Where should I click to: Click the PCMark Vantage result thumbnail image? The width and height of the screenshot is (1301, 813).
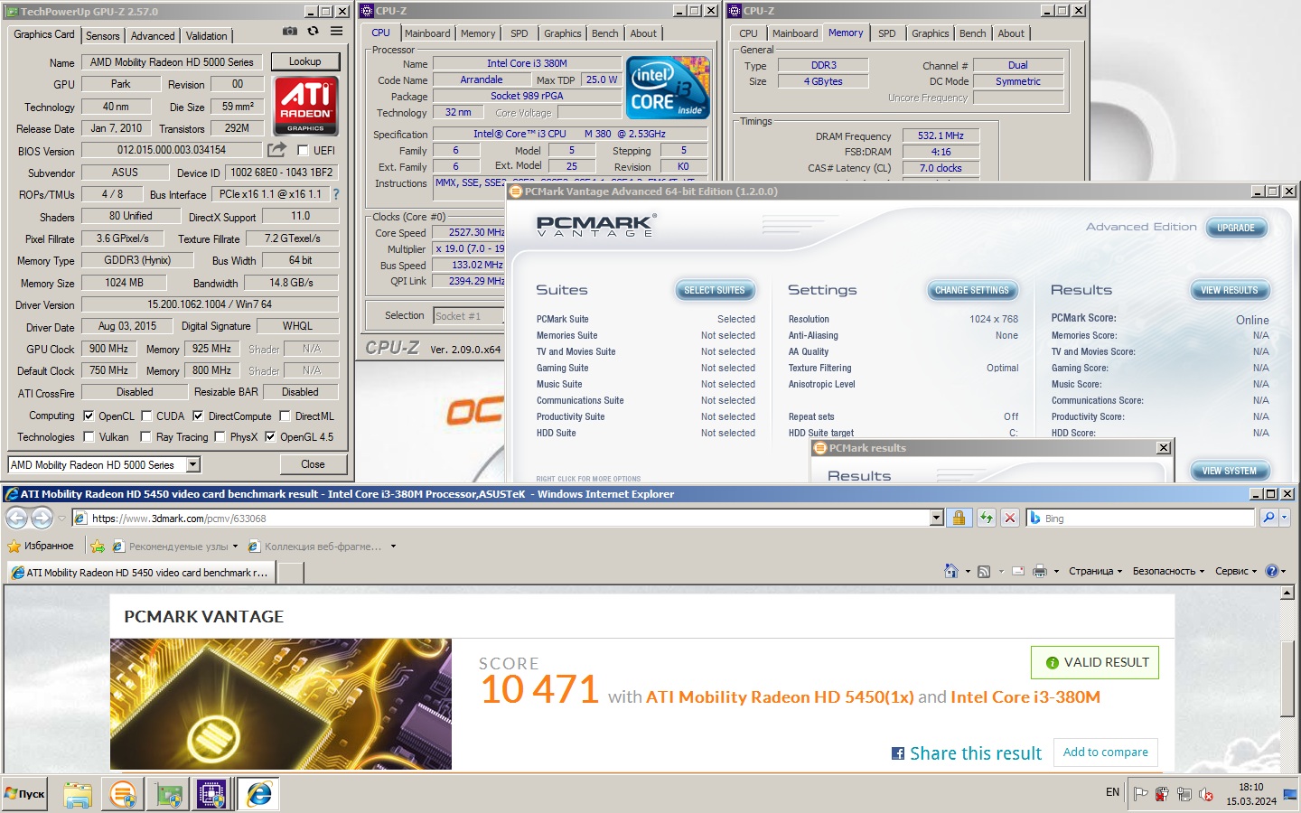281,705
